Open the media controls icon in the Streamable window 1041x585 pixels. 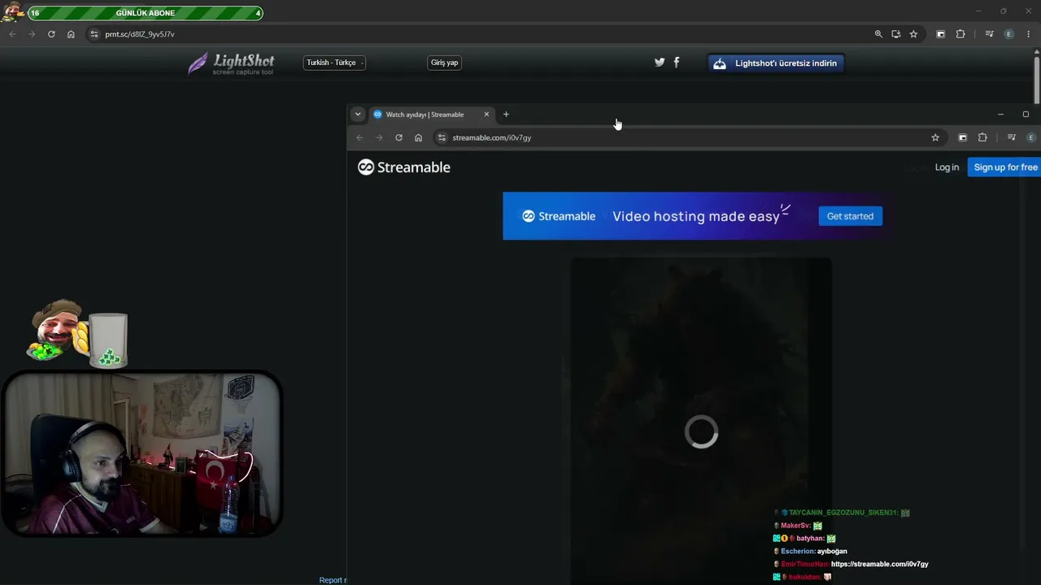click(1011, 137)
